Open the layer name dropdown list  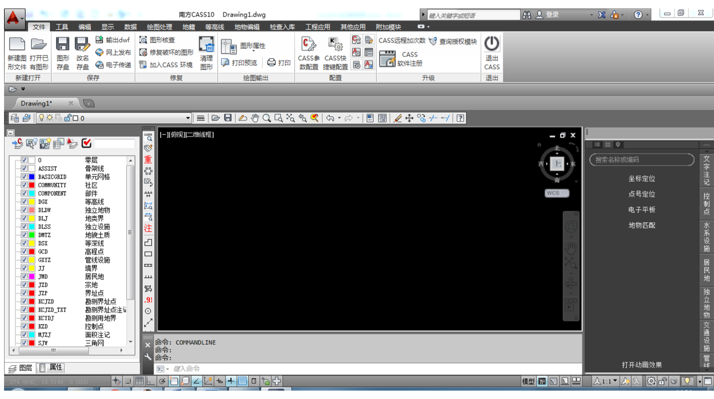pos(188,118)
